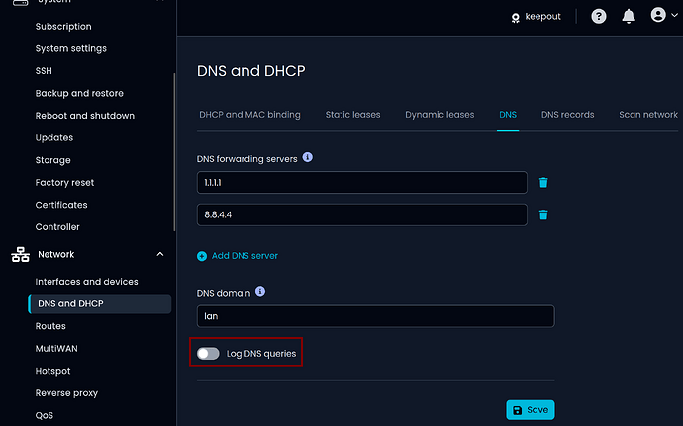Click the keepout hostname label
Image resolution: width=683 pixels, height=426 pixels.
pyautogui.click(x=542, y=17)
